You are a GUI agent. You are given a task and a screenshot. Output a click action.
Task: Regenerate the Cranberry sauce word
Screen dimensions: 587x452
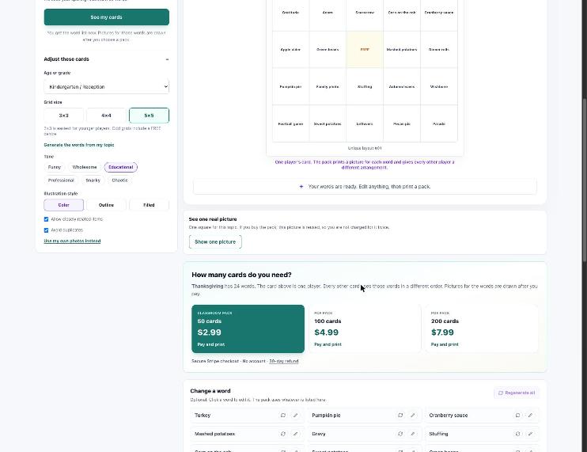517,416
